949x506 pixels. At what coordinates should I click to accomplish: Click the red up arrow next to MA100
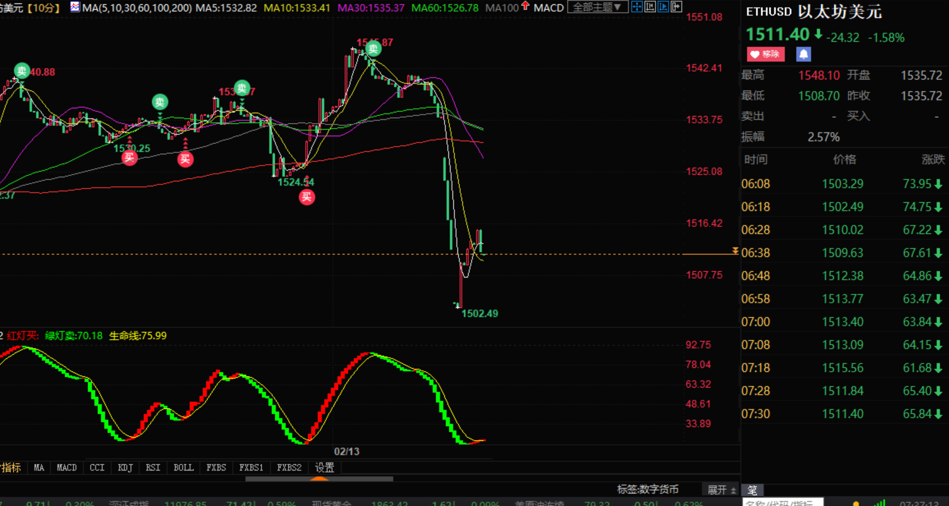525,6
